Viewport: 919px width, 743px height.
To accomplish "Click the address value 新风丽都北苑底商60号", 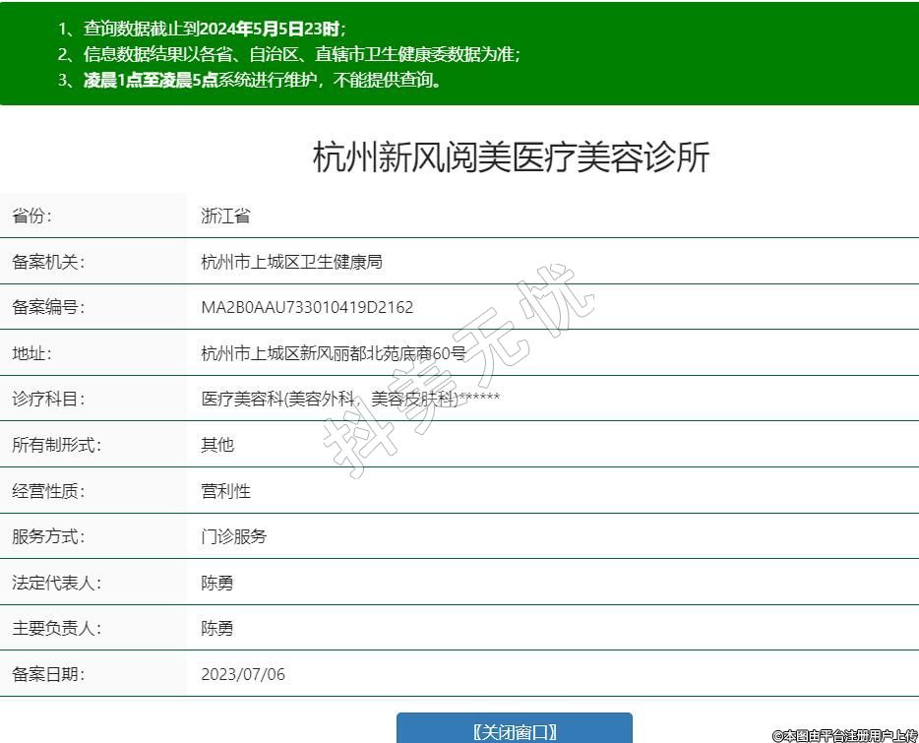I will [x=334, y=353].
